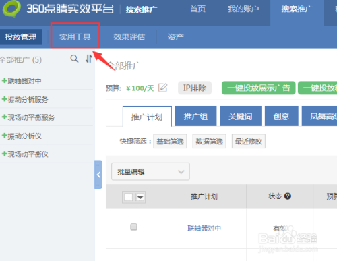Click IP排除 button

pos(195,88)
